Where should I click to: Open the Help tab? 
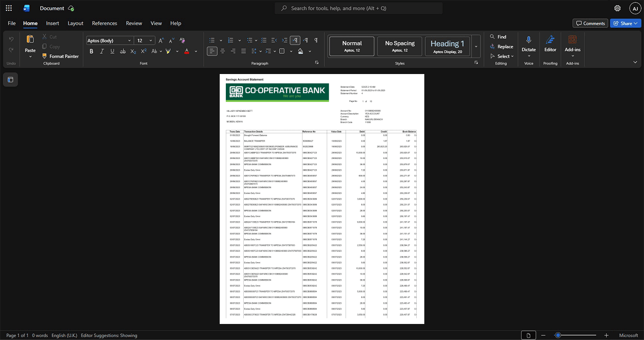(x=175, y=23)
